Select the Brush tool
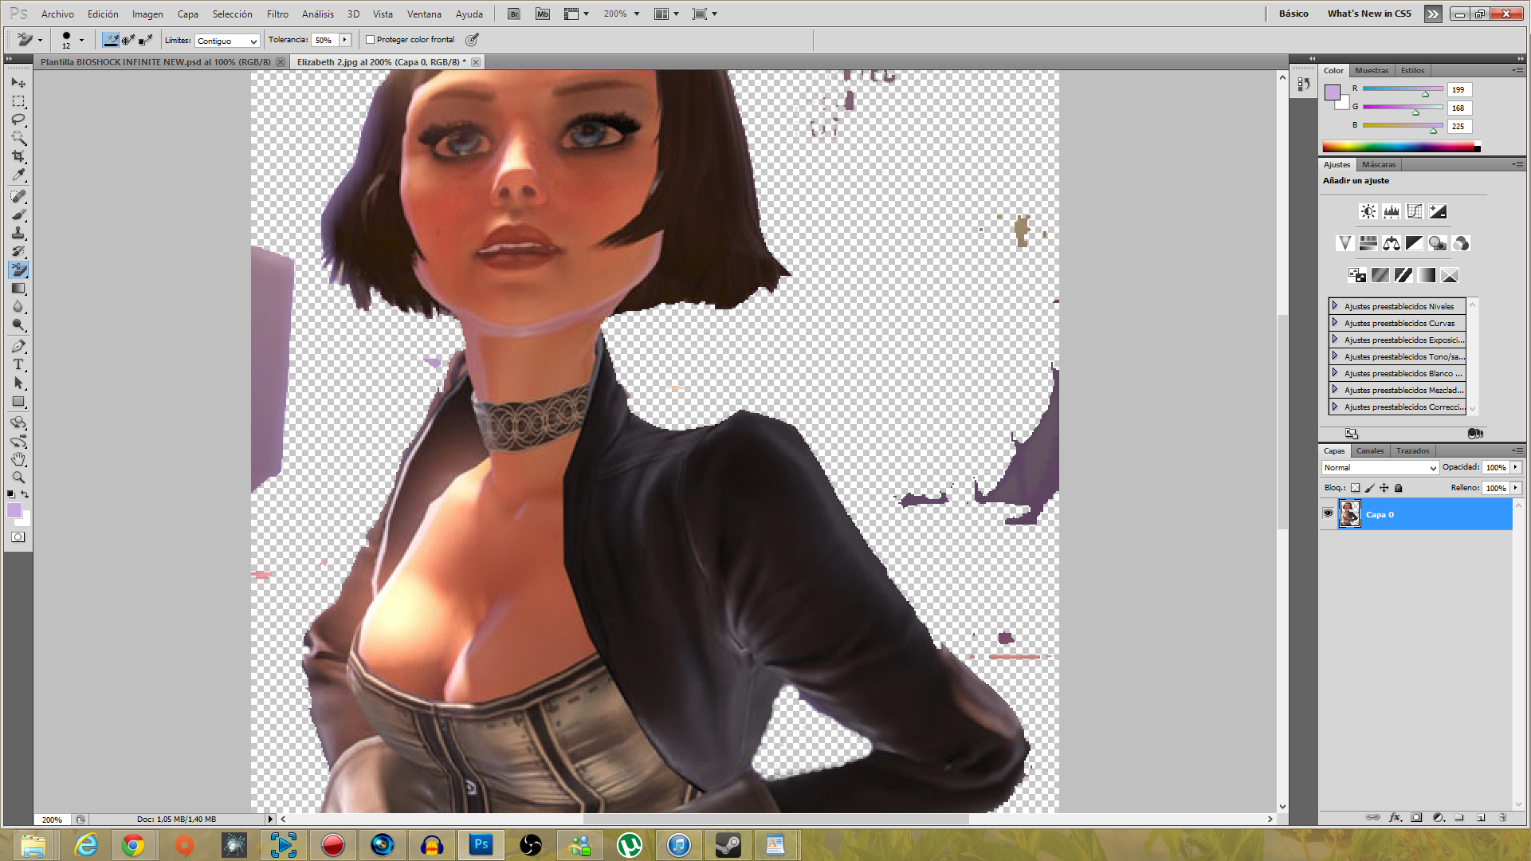Viewport: 1531px width, 861px height. [x=18, y=214]
